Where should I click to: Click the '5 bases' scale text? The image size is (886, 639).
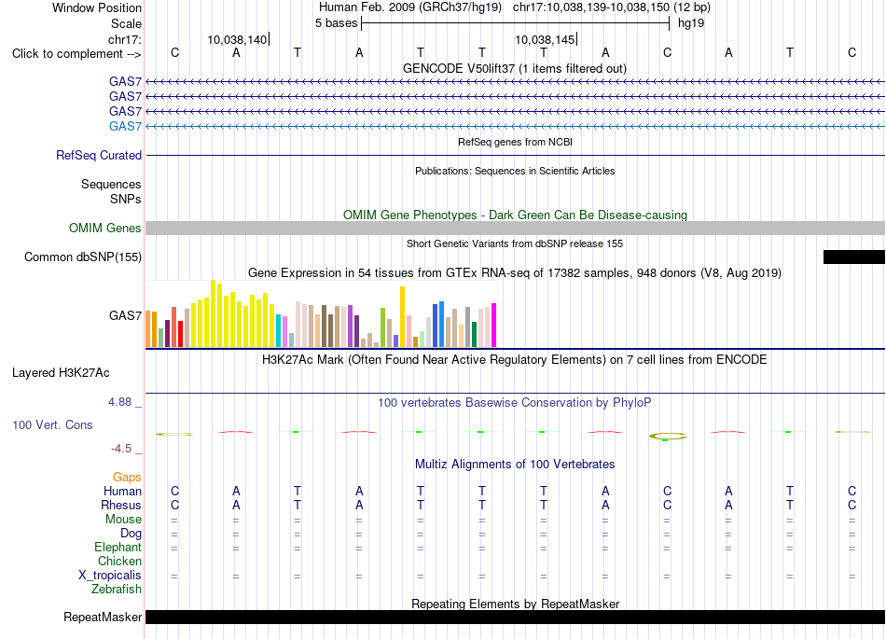coord(336,23)
